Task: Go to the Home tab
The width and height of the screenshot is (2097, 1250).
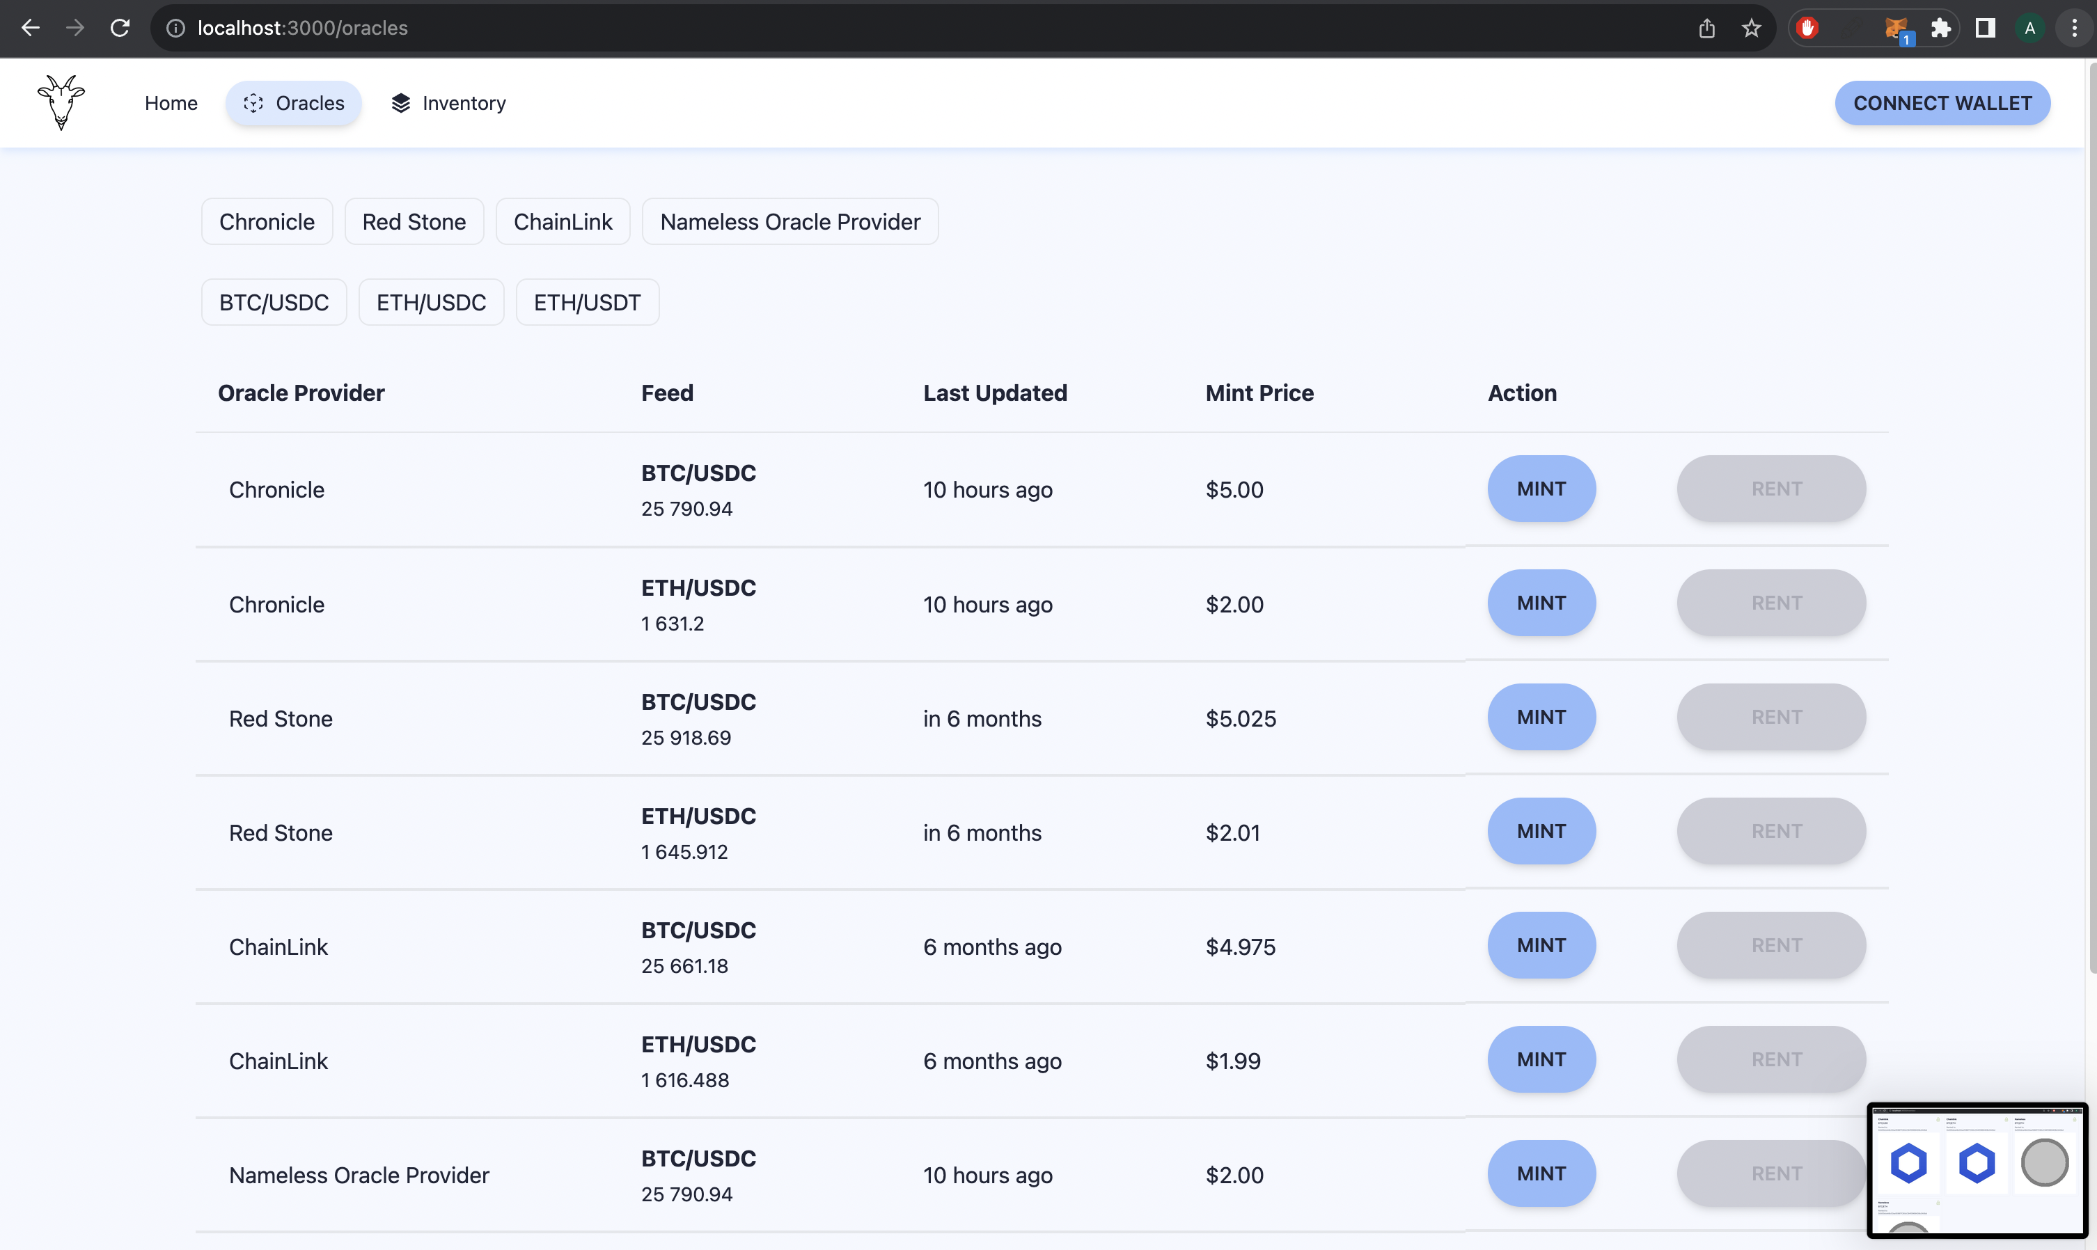Action: [171, 103]
